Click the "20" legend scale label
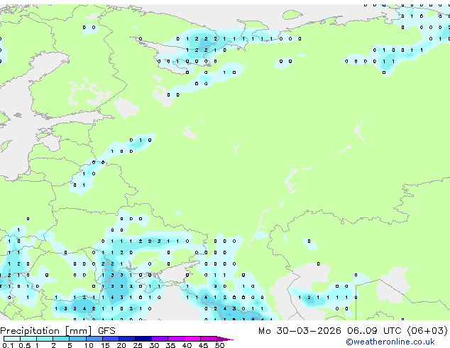Viewport: 450px width, 348px height. pos(121,345)
